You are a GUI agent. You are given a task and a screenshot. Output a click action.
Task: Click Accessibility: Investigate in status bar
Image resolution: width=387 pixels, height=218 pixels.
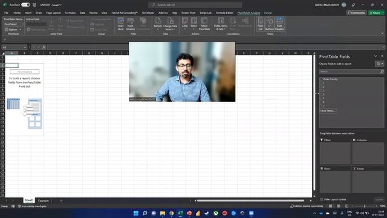[x=32, y=206]
